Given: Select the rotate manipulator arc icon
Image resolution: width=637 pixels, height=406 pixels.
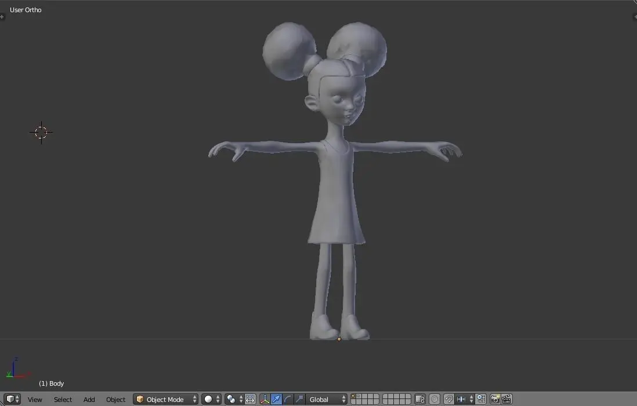Looking at the screenshot, I should [288, 399].
